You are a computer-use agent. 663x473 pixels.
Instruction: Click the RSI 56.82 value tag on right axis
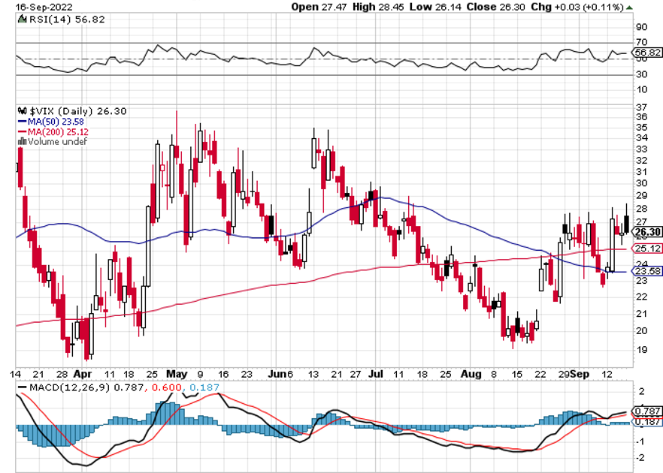point(647,53)
